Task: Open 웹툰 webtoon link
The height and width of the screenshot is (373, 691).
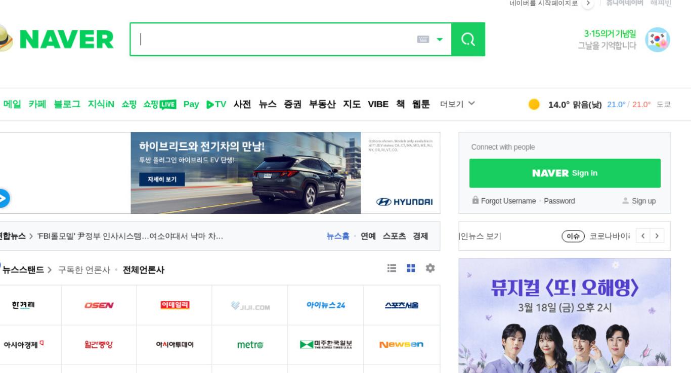Action: click(x=421, y=104)
